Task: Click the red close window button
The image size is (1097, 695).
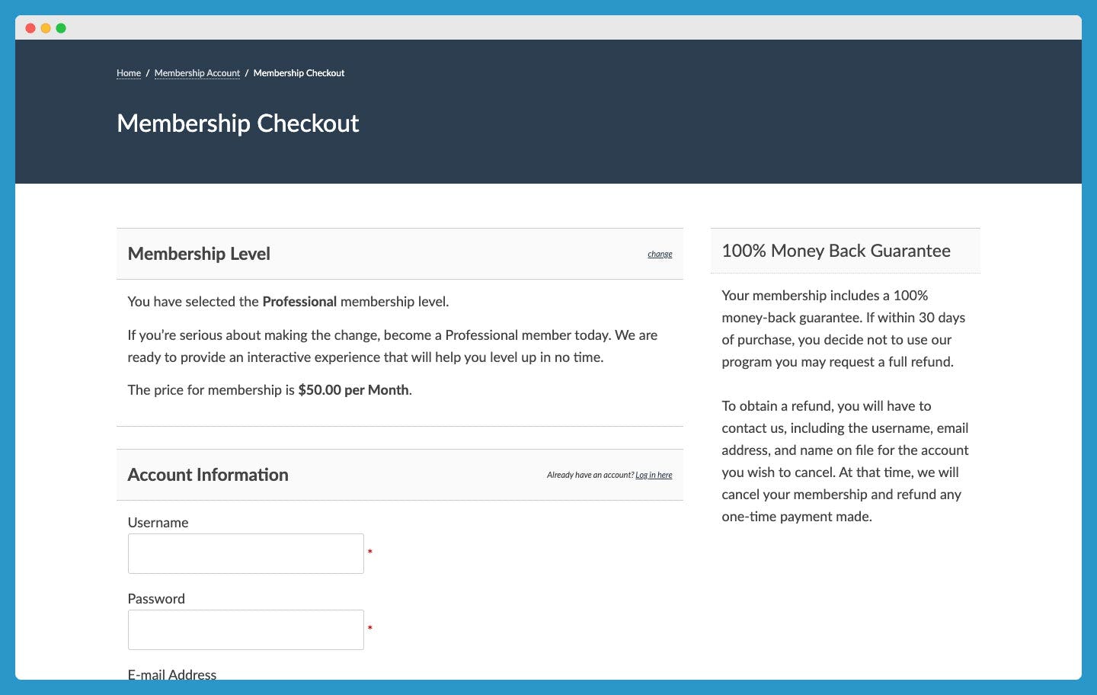Action: 30,27
